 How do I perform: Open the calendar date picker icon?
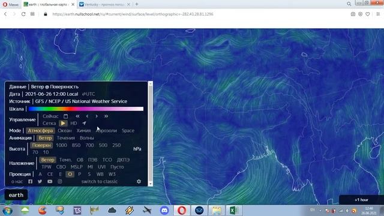click(65, 116)
